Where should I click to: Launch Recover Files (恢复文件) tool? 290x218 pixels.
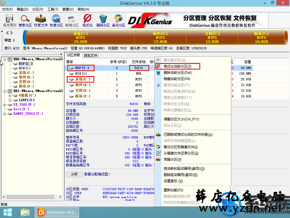(41, 20)
